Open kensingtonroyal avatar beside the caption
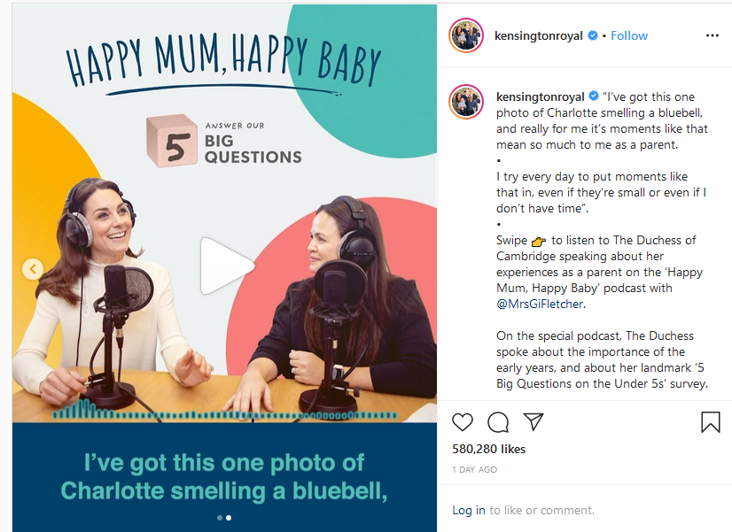The image size is (732, 532). [465, 102]
